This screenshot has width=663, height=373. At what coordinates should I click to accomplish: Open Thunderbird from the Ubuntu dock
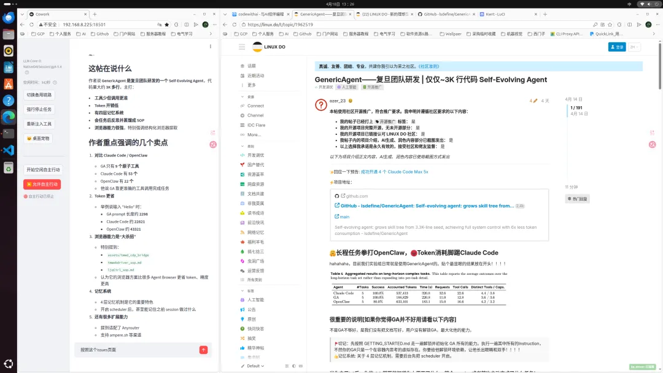click(x=9, y=18)
